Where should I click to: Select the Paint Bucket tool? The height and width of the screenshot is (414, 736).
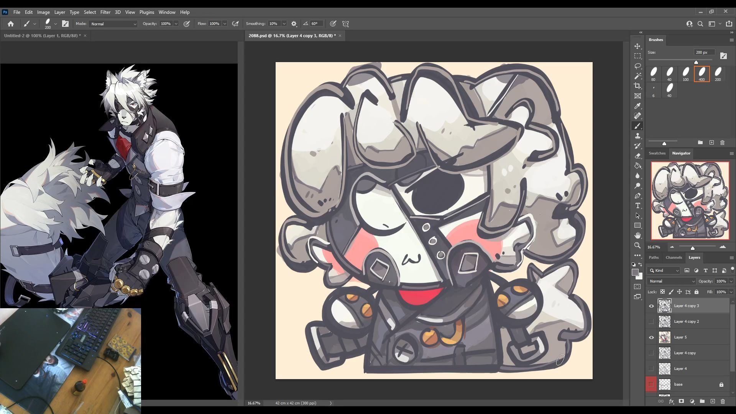(x=637, y=166)
